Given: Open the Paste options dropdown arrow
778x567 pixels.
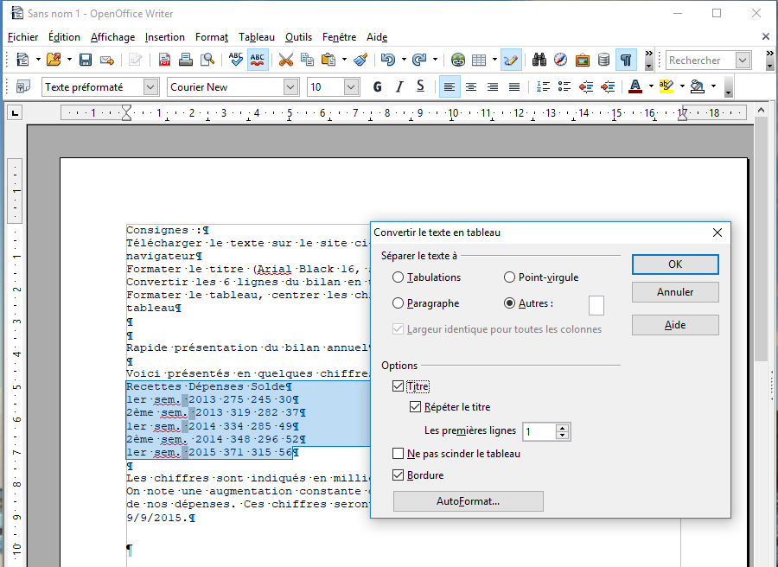Looking at the screenshot, I should 344,60.
